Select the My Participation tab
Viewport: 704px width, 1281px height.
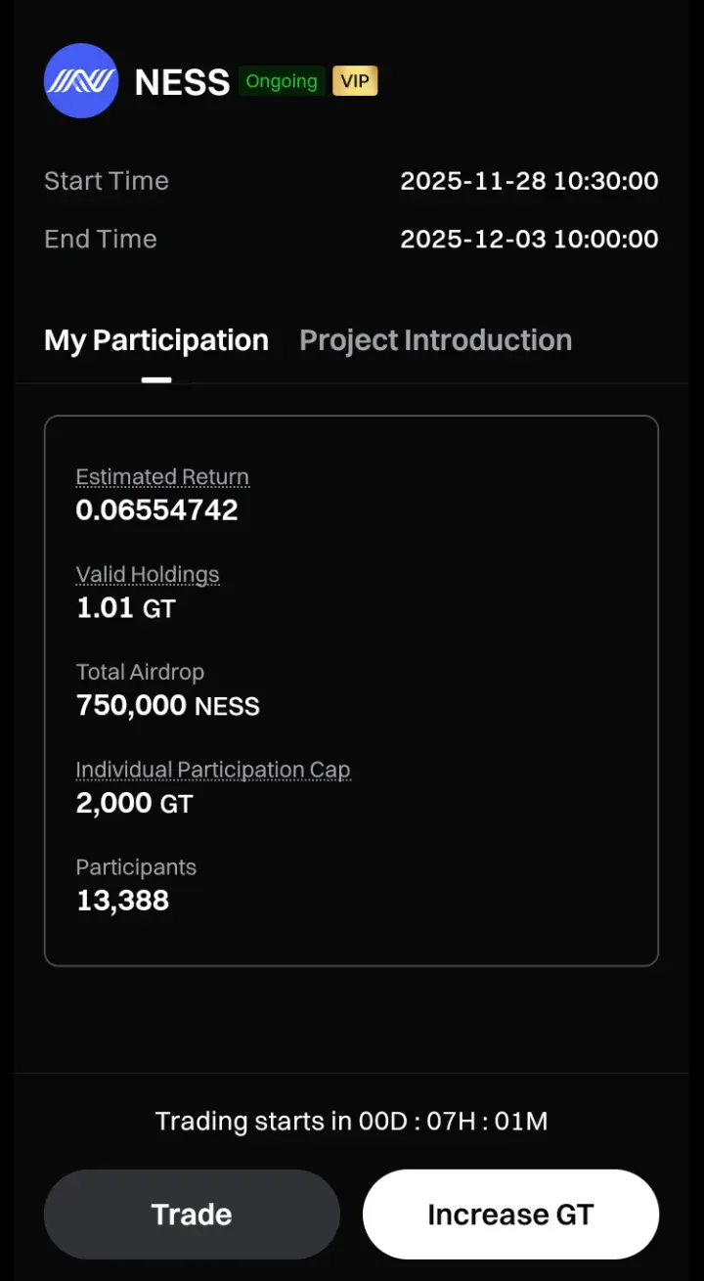point(156,340)
